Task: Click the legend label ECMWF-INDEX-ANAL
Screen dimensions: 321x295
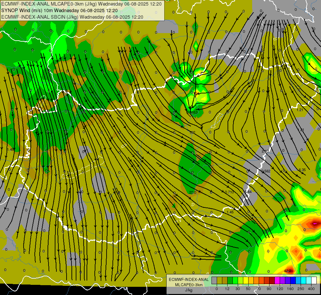Action: tap(189, 280)
